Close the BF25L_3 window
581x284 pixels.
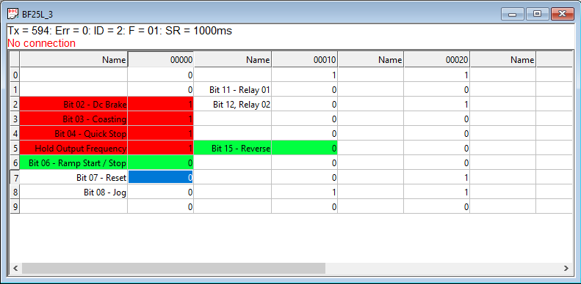pyautogui.click(x=562, y=14)
